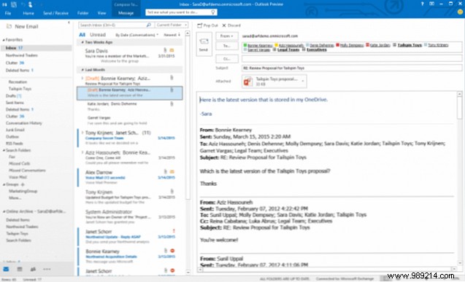Click the Send/Receive All Folders quick access icon
Viewport: 465px width, 282px height.
pos(14,4)
